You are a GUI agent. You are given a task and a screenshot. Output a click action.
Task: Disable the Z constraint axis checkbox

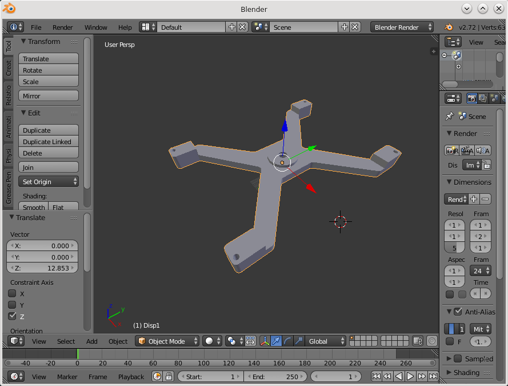click(x=12, y=316)
